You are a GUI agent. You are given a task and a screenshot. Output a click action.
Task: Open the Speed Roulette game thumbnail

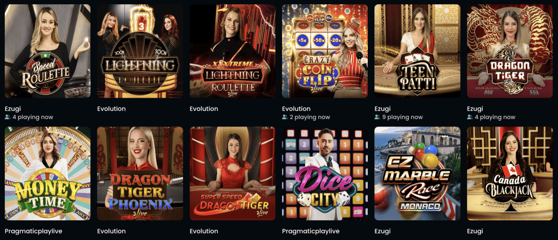pos(48,51)
